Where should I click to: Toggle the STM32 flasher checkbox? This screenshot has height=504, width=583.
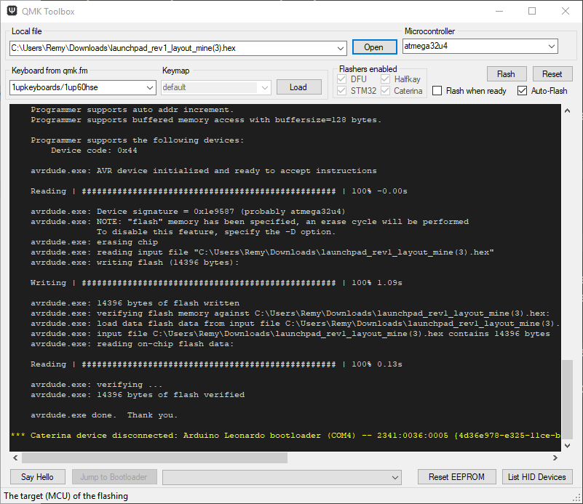(x=341, y=91)
